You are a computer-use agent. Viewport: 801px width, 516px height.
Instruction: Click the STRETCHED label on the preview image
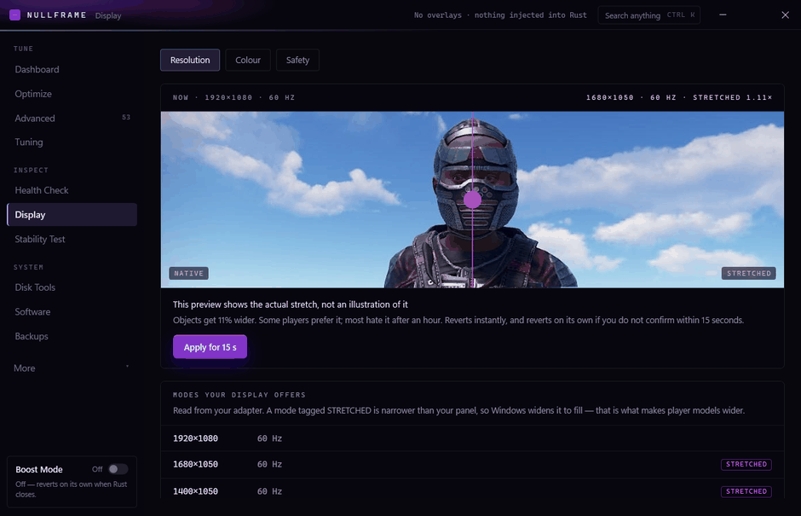click(748, 273)
